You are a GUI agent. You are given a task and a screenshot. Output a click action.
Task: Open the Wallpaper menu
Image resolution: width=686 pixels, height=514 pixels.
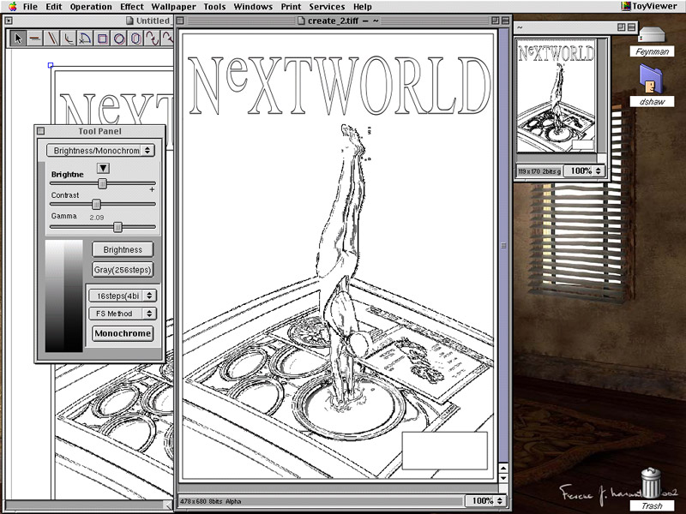point(174,7)
